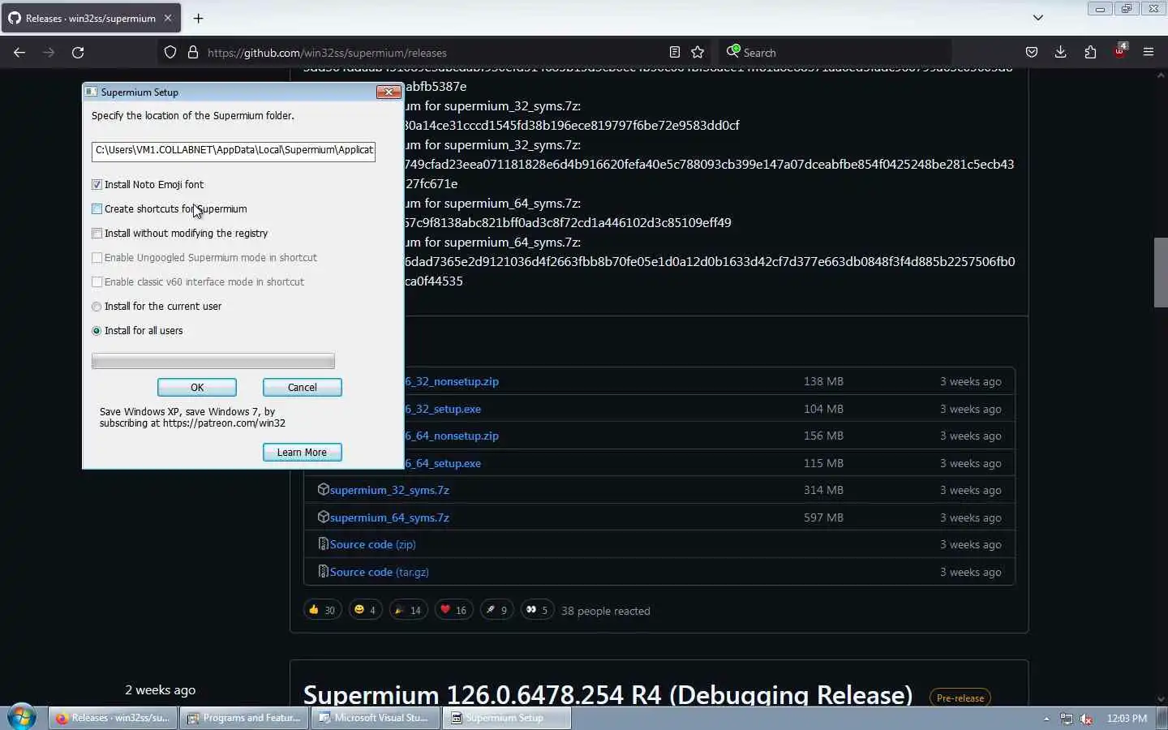Reload the GitHub releases page
This screenshot has height=730, width=1168.
pyautogui.click(x=78, y=53)
